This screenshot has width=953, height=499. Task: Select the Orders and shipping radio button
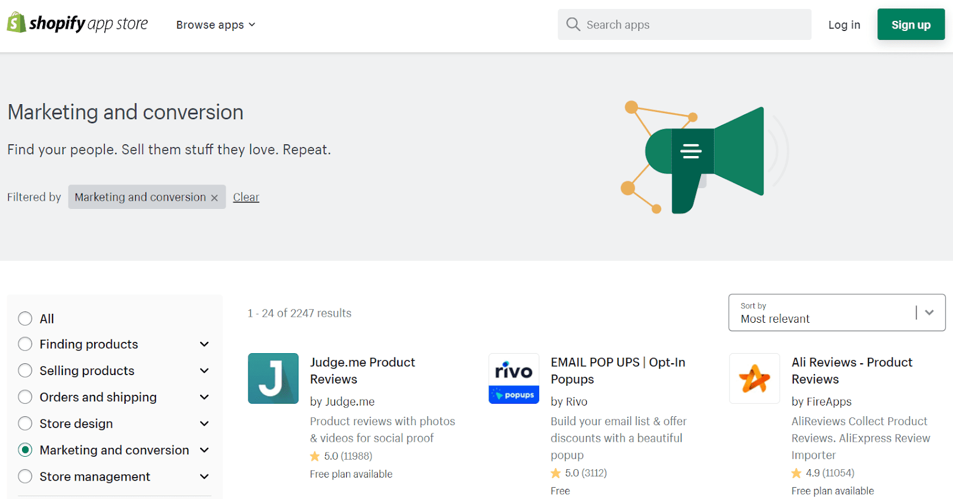tap(25, 397)
